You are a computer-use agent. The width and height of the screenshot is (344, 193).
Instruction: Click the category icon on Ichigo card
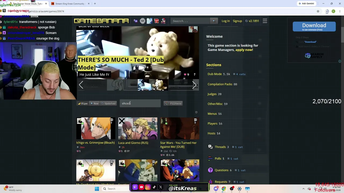tap(112, 121)
